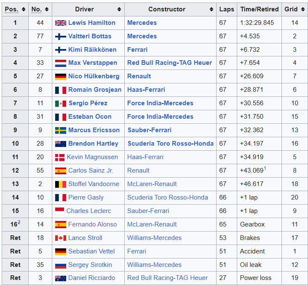Select the Power loss retirement cell
Screen dimensions: 308x285
tap(259, 278)
